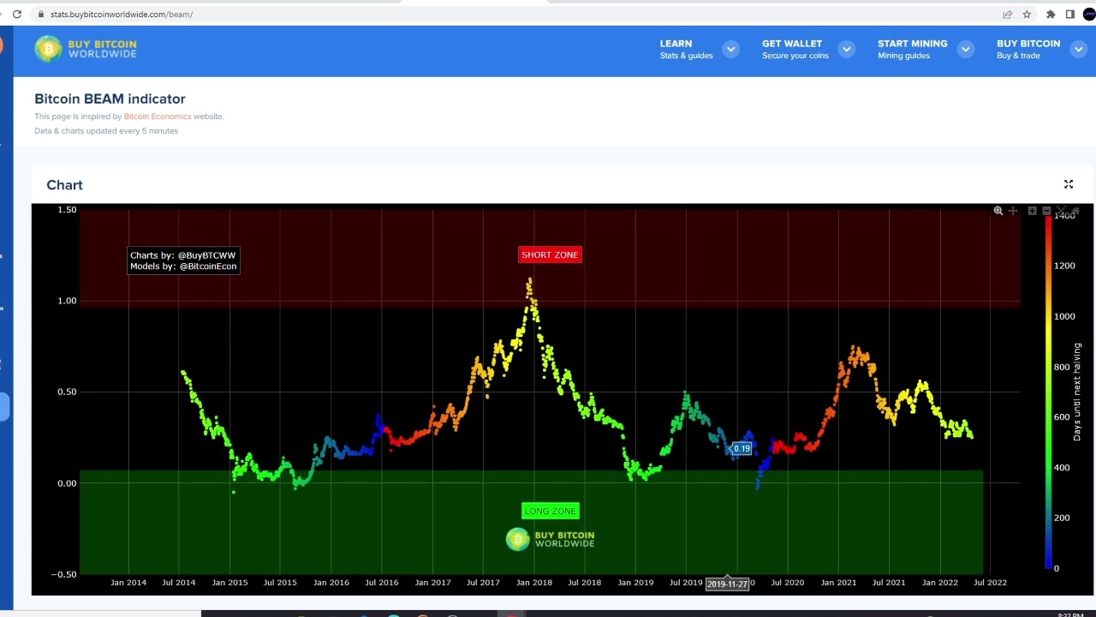
Task: Click the 'Data & charts updated every 5 minutes' text
Action: 106,131
